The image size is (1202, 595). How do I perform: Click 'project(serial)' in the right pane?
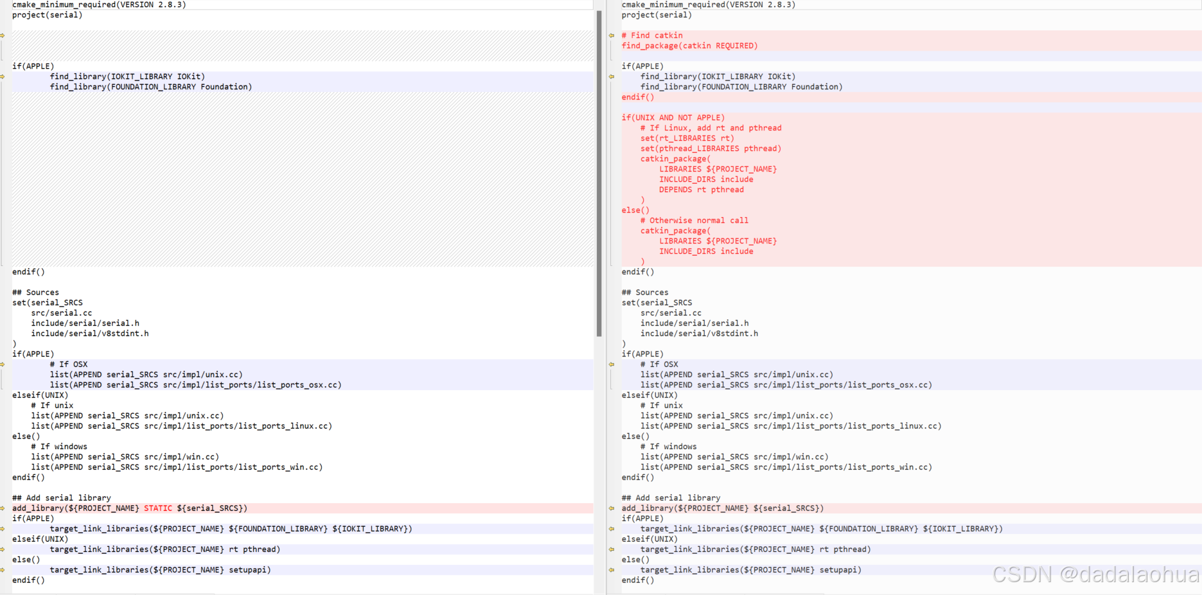pos(656,15)
